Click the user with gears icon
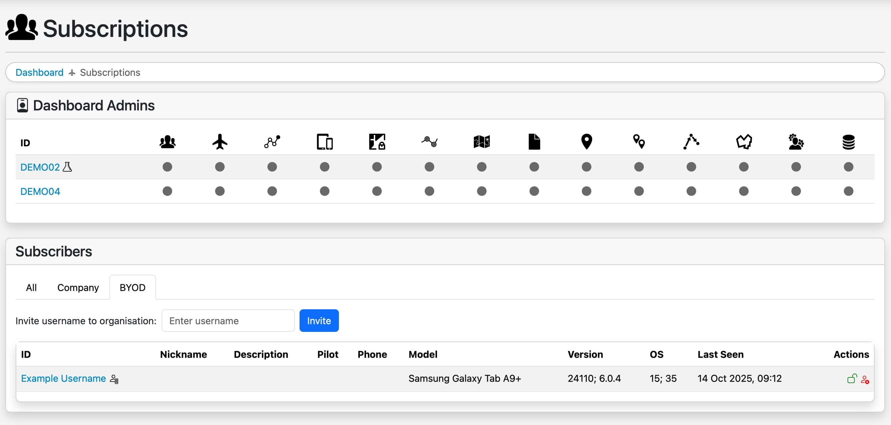The height and width of the screenshot is (425, 891). click(796, 142)
